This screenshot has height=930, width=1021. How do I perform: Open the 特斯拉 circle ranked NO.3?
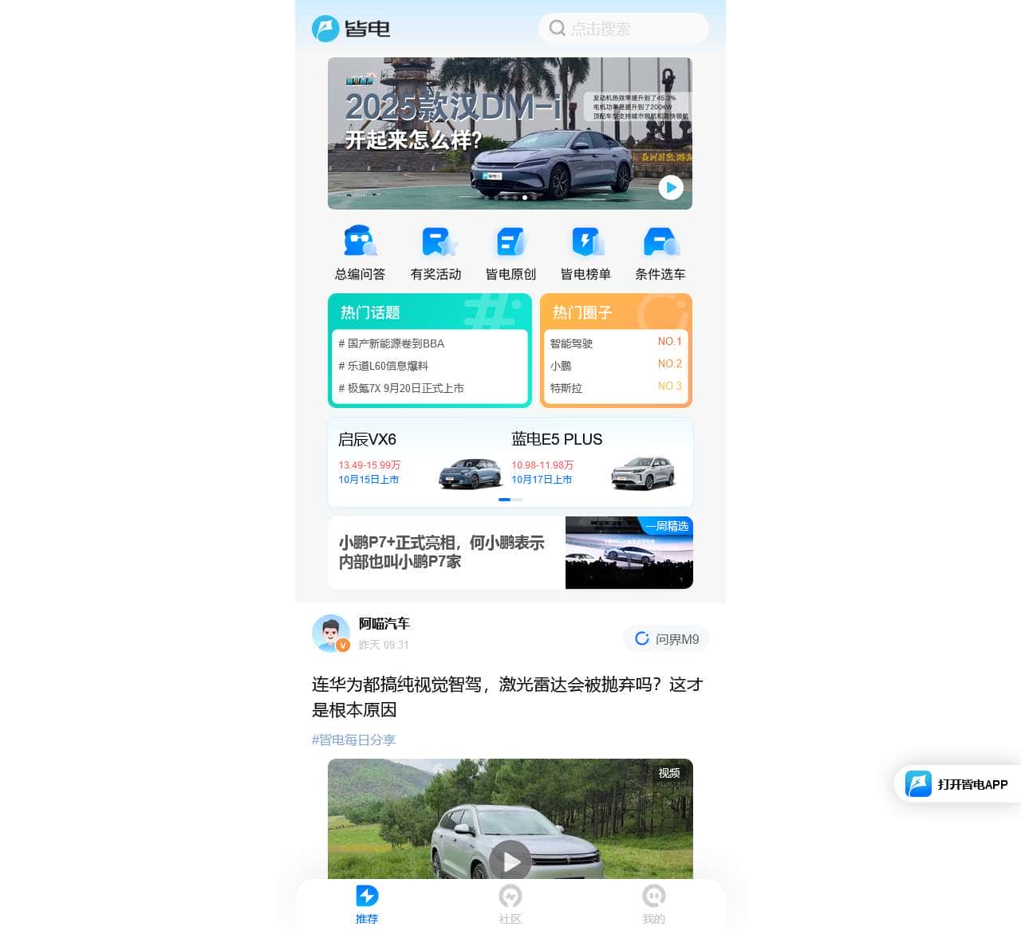[616, 388]
